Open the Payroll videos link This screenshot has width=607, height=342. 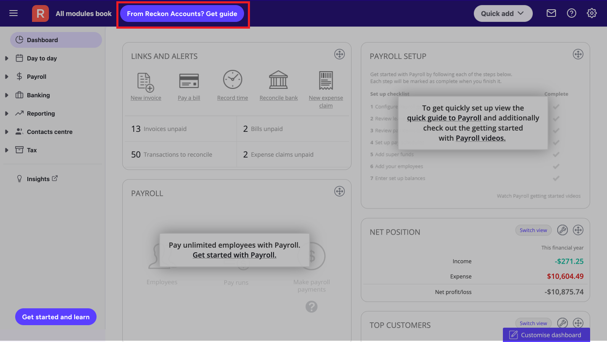[x=481, y=138]
